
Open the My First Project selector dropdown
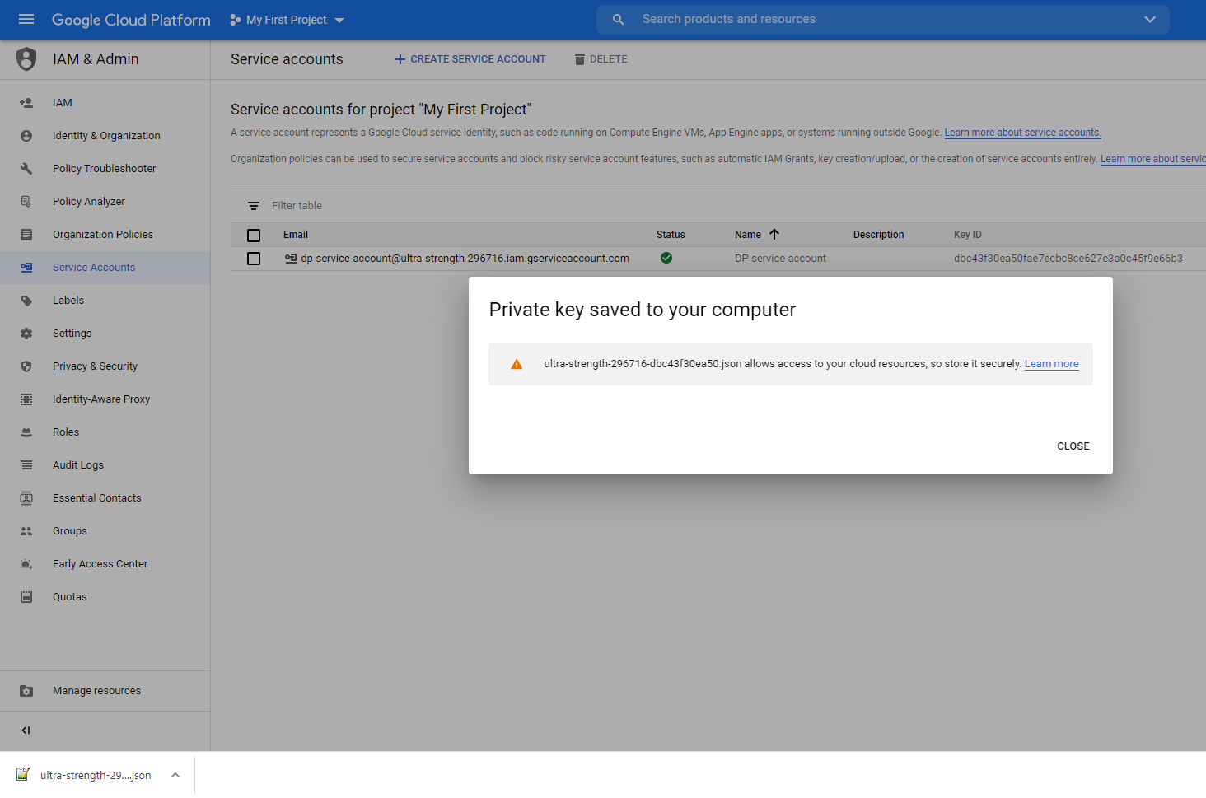pyautogui.click(x=287, y=20)
